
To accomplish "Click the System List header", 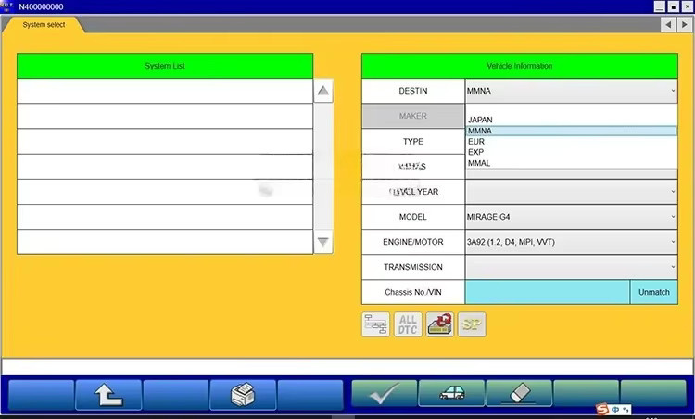I will [165, 66].
